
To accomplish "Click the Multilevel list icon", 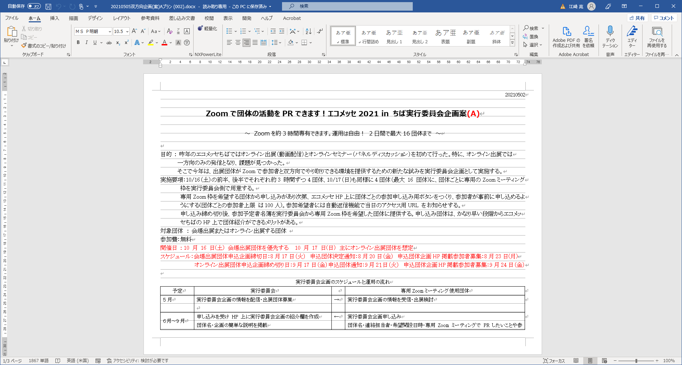I will pos(258,31).
